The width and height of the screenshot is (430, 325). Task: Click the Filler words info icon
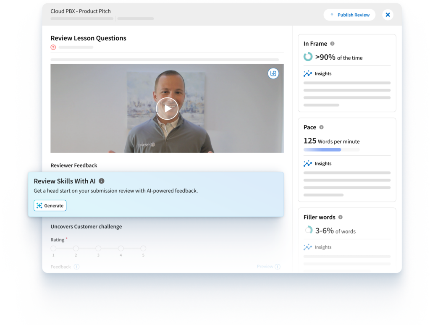click(x=340, y=217)
